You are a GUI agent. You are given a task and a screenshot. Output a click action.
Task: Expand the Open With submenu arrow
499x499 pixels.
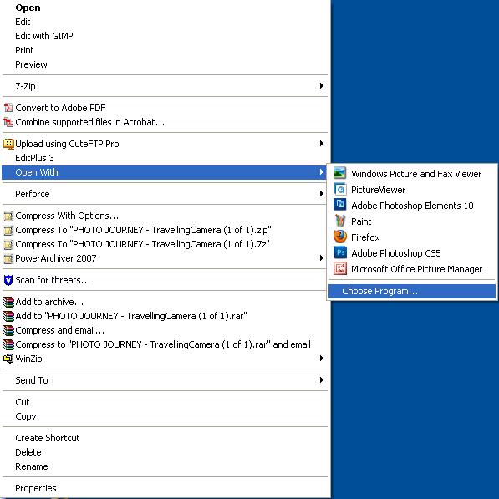(x=322, y=172)
